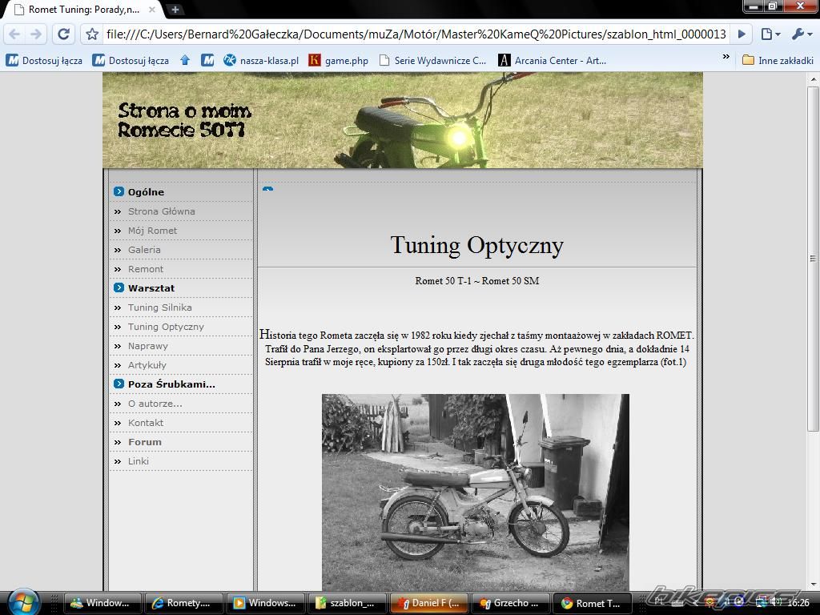
Task: Go to the Kontakt page link
Action: tap(146, 423)
